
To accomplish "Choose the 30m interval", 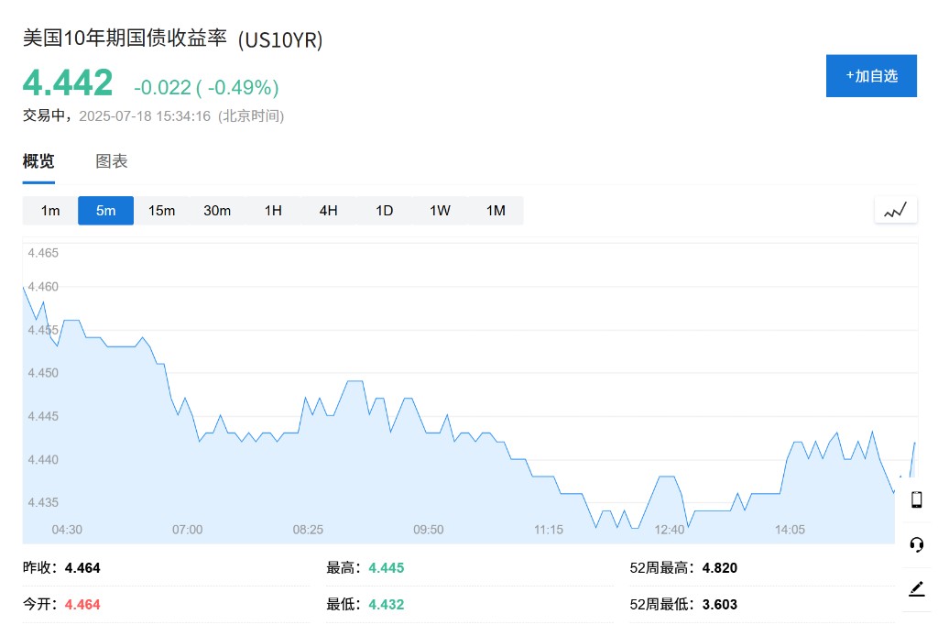I will point(217,211).
